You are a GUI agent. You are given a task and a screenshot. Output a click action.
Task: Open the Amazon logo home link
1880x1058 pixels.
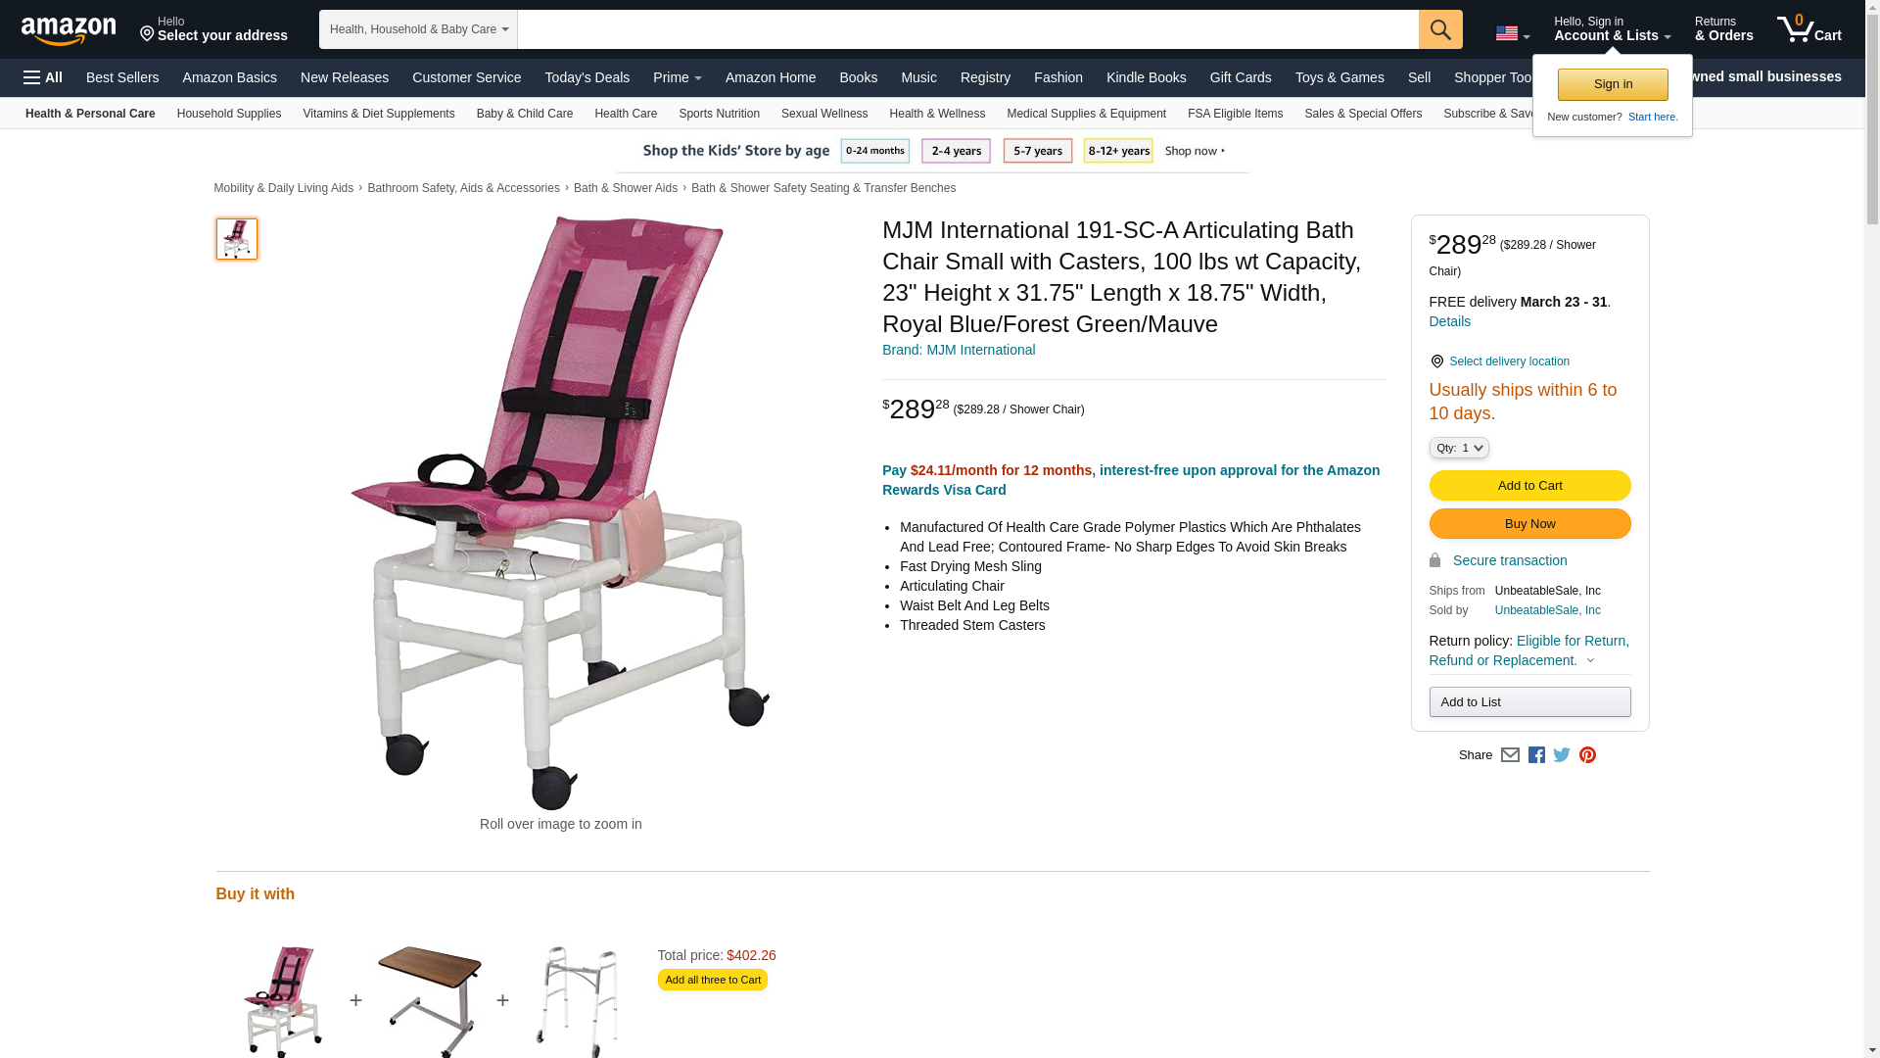point(69,30)
